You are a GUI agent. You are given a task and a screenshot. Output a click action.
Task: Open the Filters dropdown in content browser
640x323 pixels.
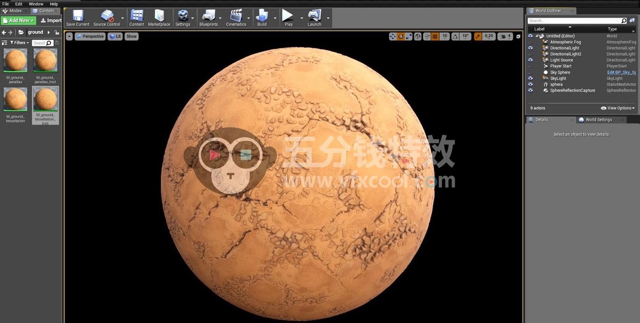tap(19, 43)
